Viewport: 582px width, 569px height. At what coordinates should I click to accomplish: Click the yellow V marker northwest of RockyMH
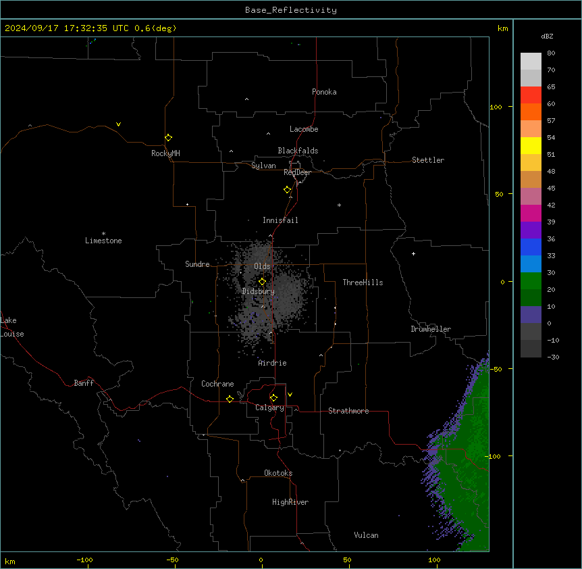tap(118, 124)
